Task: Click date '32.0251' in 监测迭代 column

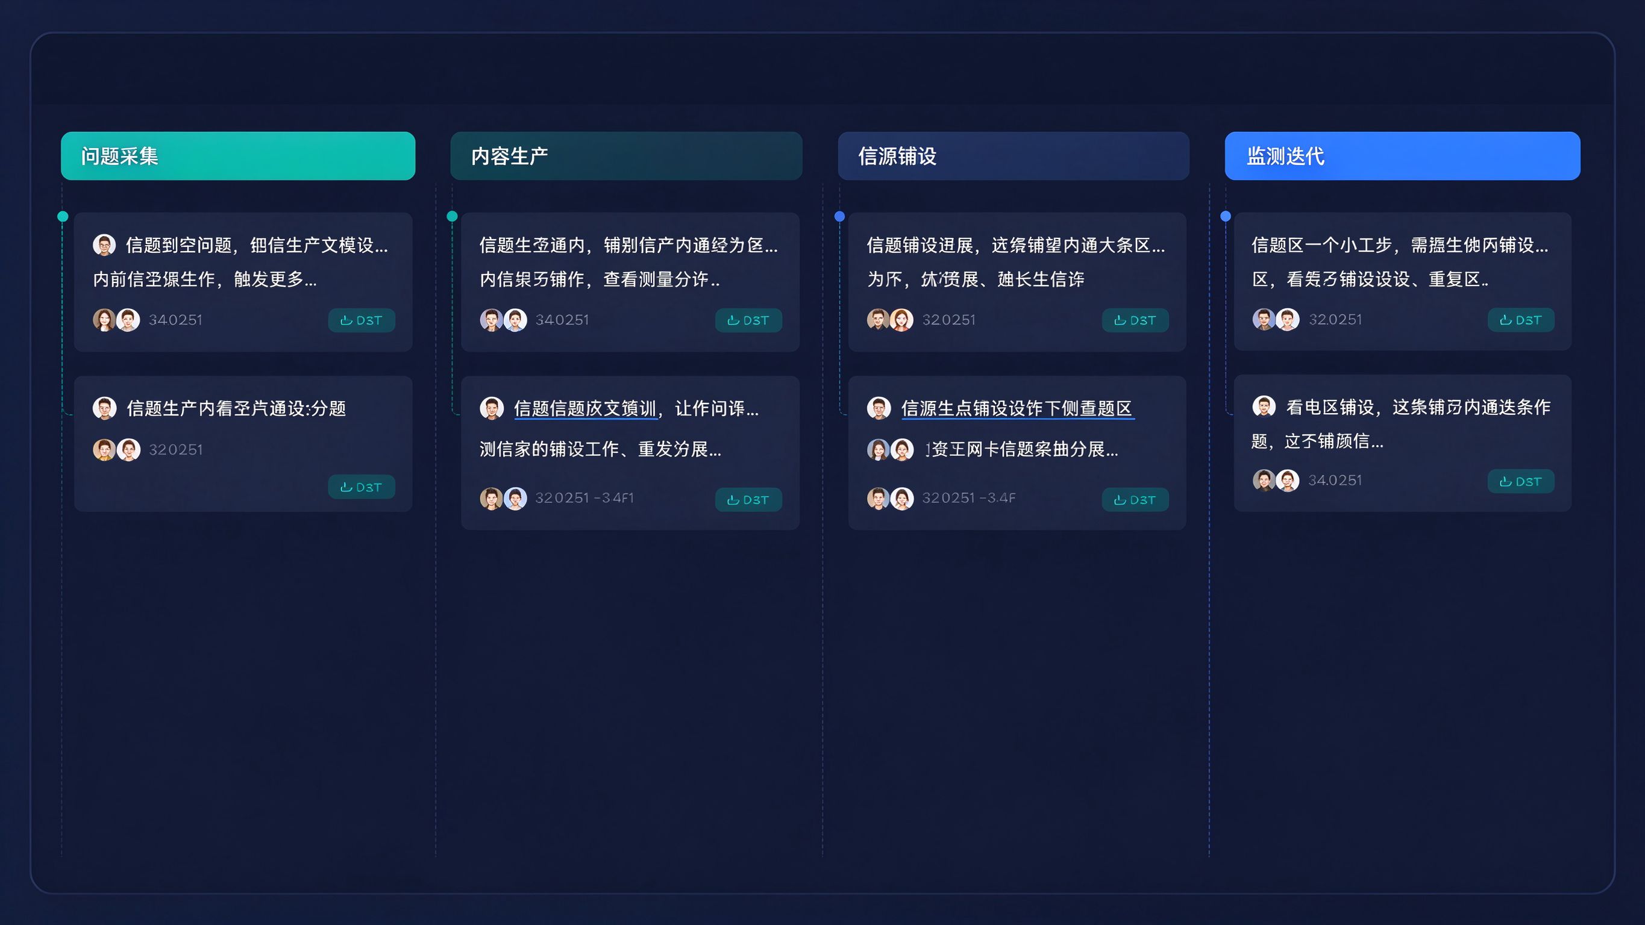Action: point(1335,319)
